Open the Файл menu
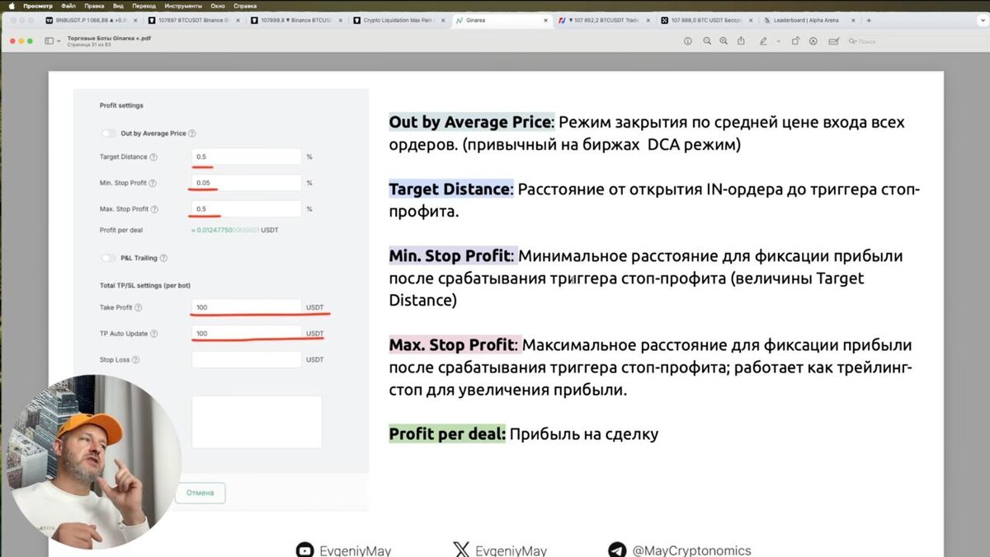The width and height of the screenshot is (990, 557). [68, 6]
